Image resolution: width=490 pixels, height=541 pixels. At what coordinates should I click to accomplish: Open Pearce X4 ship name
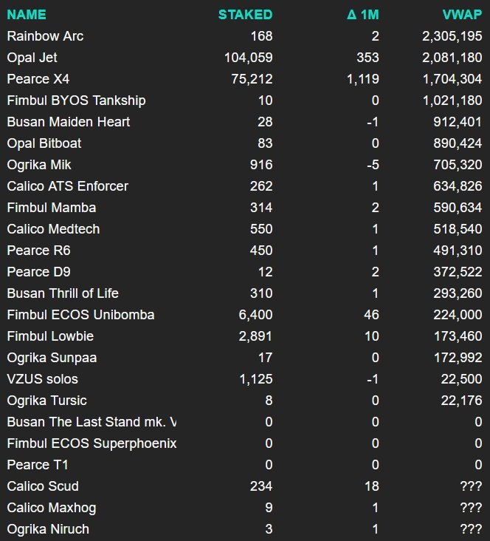[38, 78]
